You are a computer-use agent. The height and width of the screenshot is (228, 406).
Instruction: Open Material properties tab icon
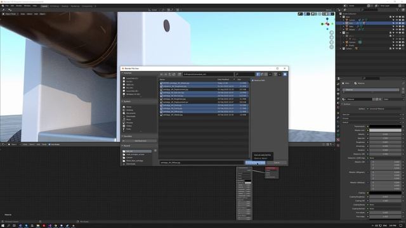click(338, 139)
